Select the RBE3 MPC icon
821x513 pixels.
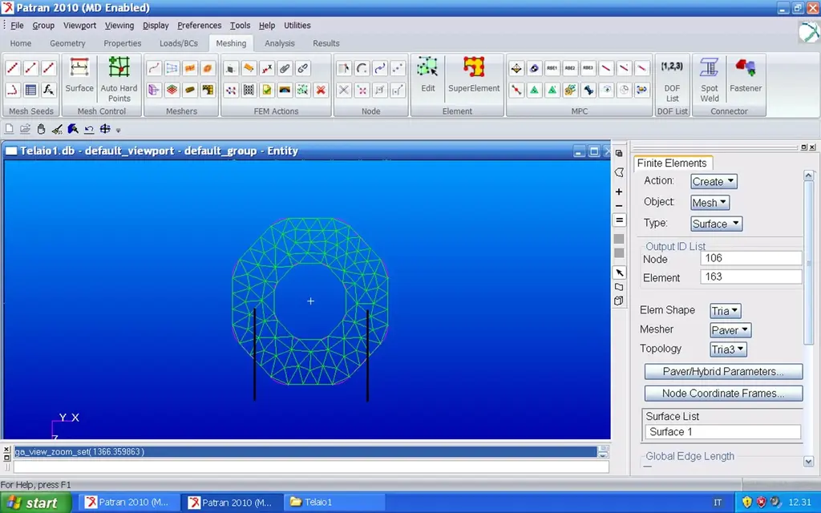(x=588, y=68)
